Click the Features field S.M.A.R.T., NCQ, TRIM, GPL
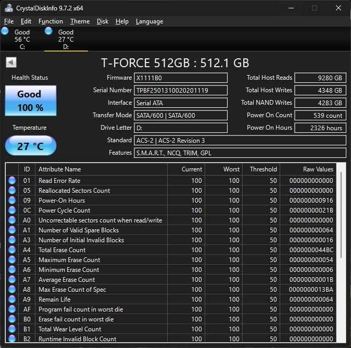 [x=240, y=153]
